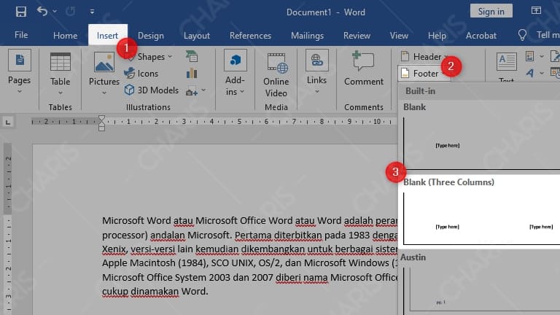Open the File tab

[x=21, y=35]
